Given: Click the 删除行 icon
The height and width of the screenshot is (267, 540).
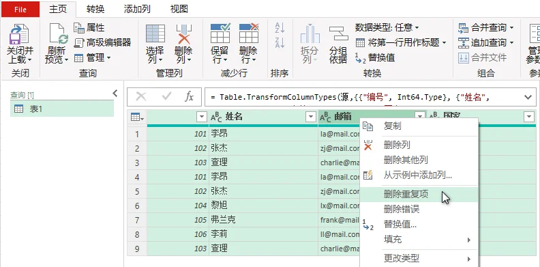Looking at the screenshot, I should coord(249,33).
